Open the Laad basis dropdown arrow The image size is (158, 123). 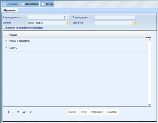pos(134,23)
